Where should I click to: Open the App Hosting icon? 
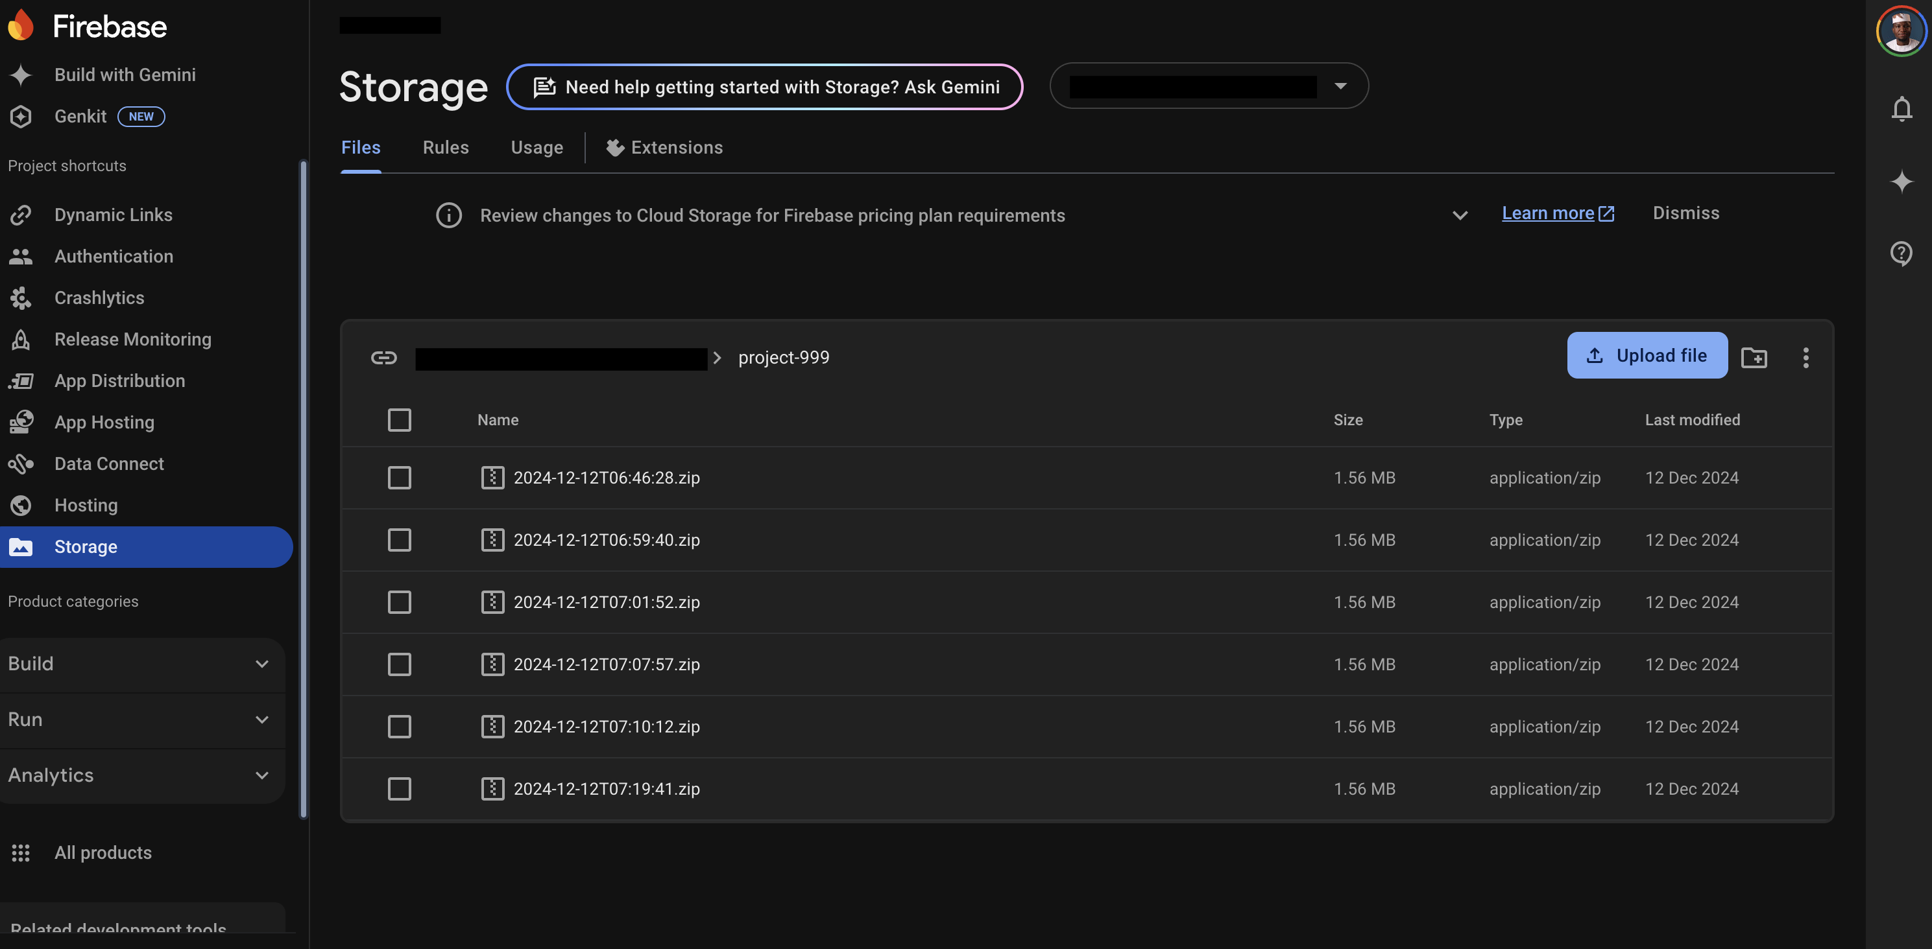click(21, 422)
